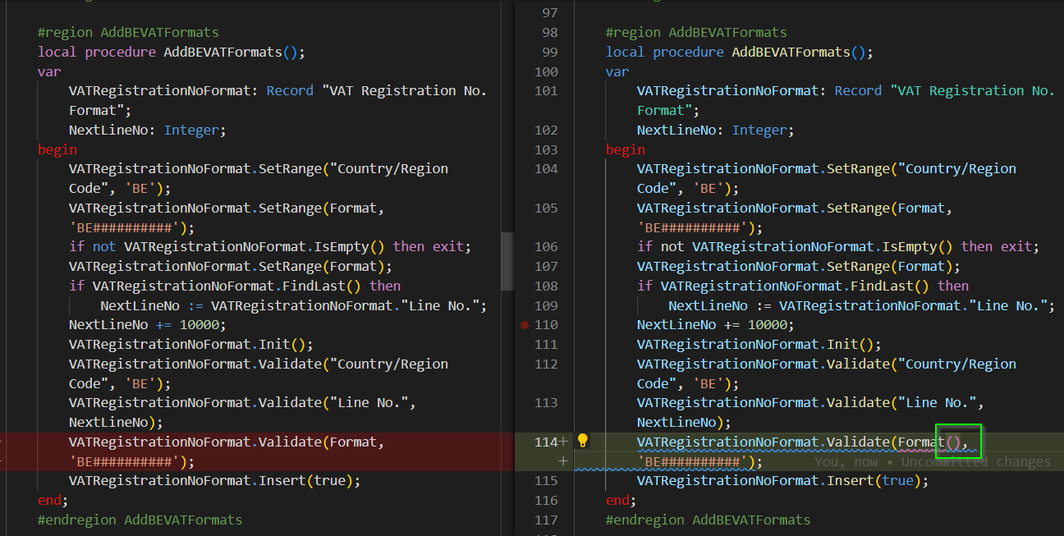Click the gutter next to line 108
Screen dimensions: 1064x536
tap(524, 285)
